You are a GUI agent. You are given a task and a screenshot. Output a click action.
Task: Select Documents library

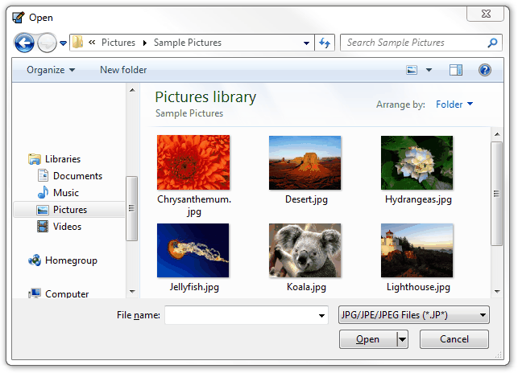(77, 176)
